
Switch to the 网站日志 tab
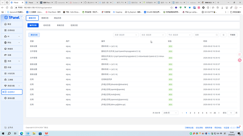point(57,18)
